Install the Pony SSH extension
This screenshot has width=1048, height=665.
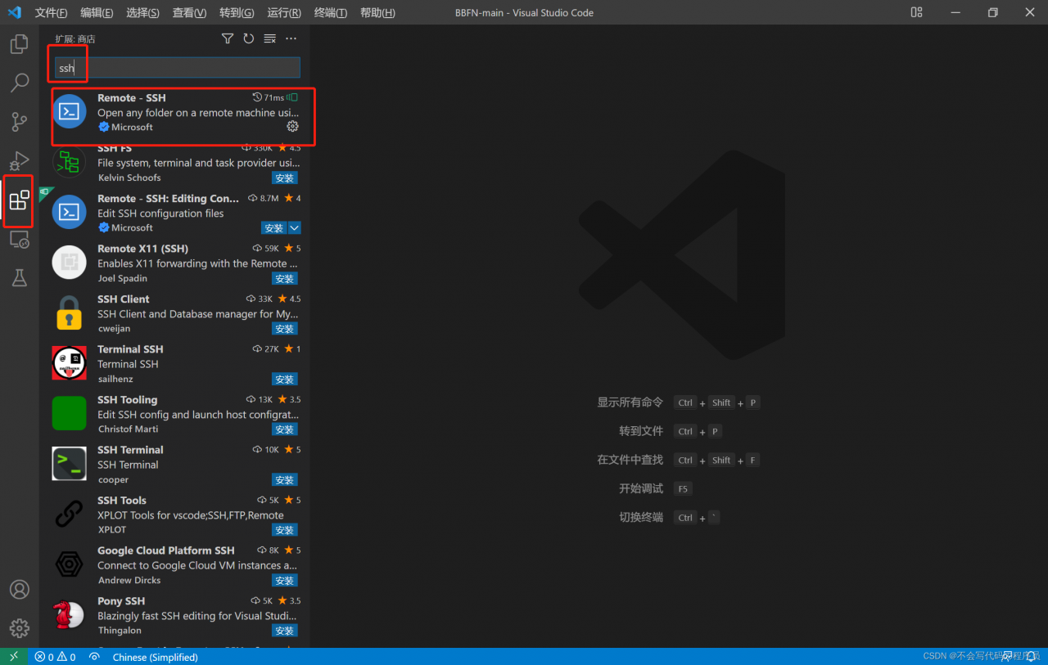tap(285, 631)
